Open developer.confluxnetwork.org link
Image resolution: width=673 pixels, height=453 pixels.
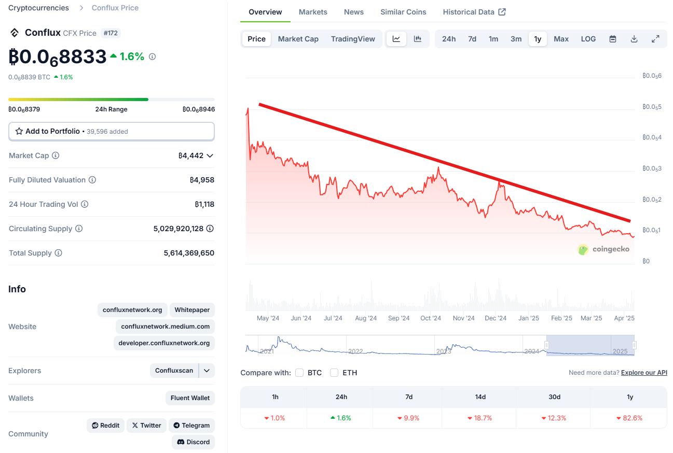pyautogui.click(x=164, y=343)
